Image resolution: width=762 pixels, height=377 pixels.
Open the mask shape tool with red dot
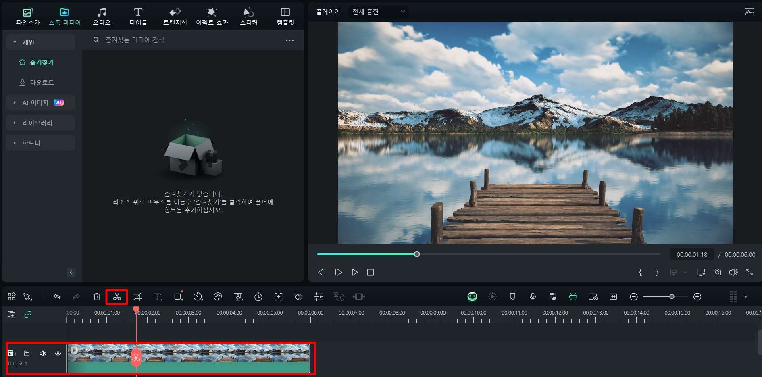[178, 296]
